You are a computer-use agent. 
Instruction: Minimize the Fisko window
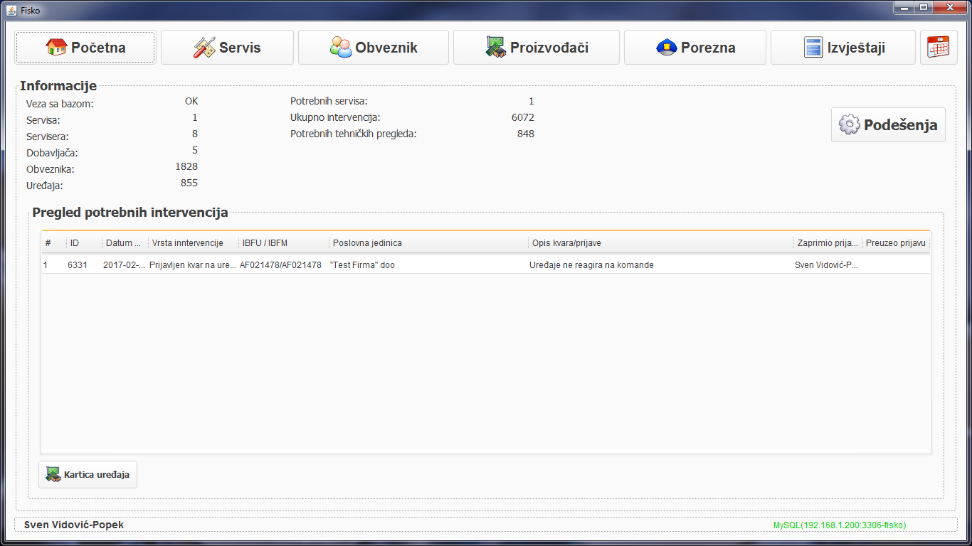(x=905, y=7)
